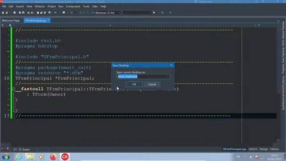Screen dimensions: 286x161
Task: Click the green Run arrow icon
Action: click(55, 13)
